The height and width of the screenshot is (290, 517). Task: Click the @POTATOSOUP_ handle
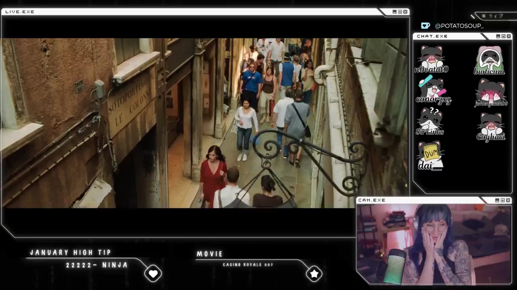point(459,26)
